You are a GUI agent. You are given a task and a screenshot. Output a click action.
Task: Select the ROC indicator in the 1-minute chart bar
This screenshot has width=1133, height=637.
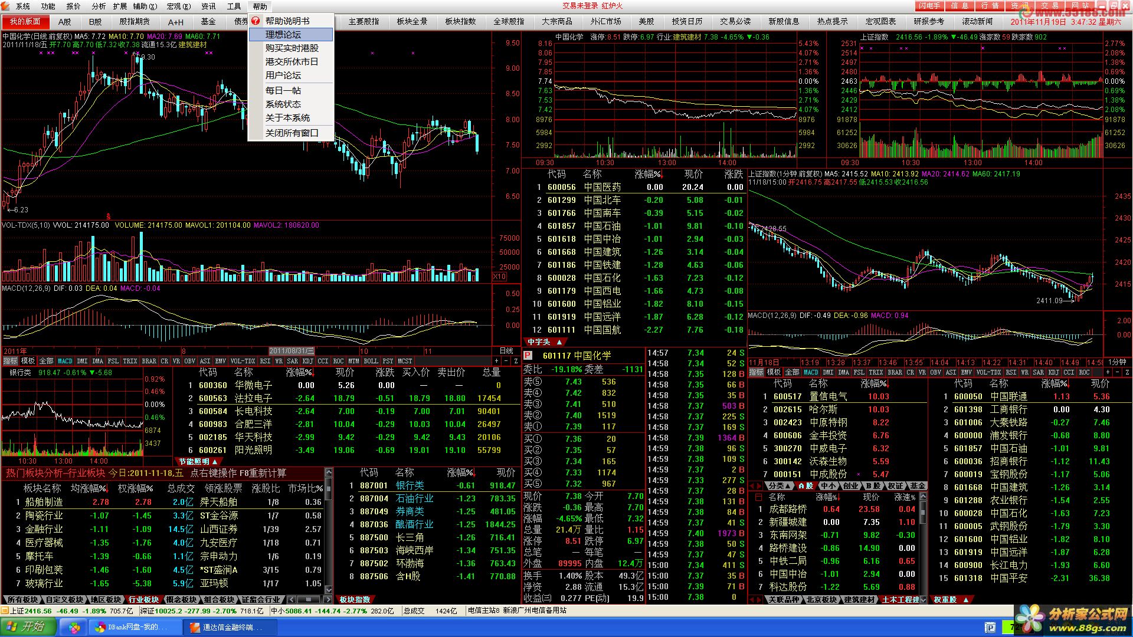tap(1084, 373)
